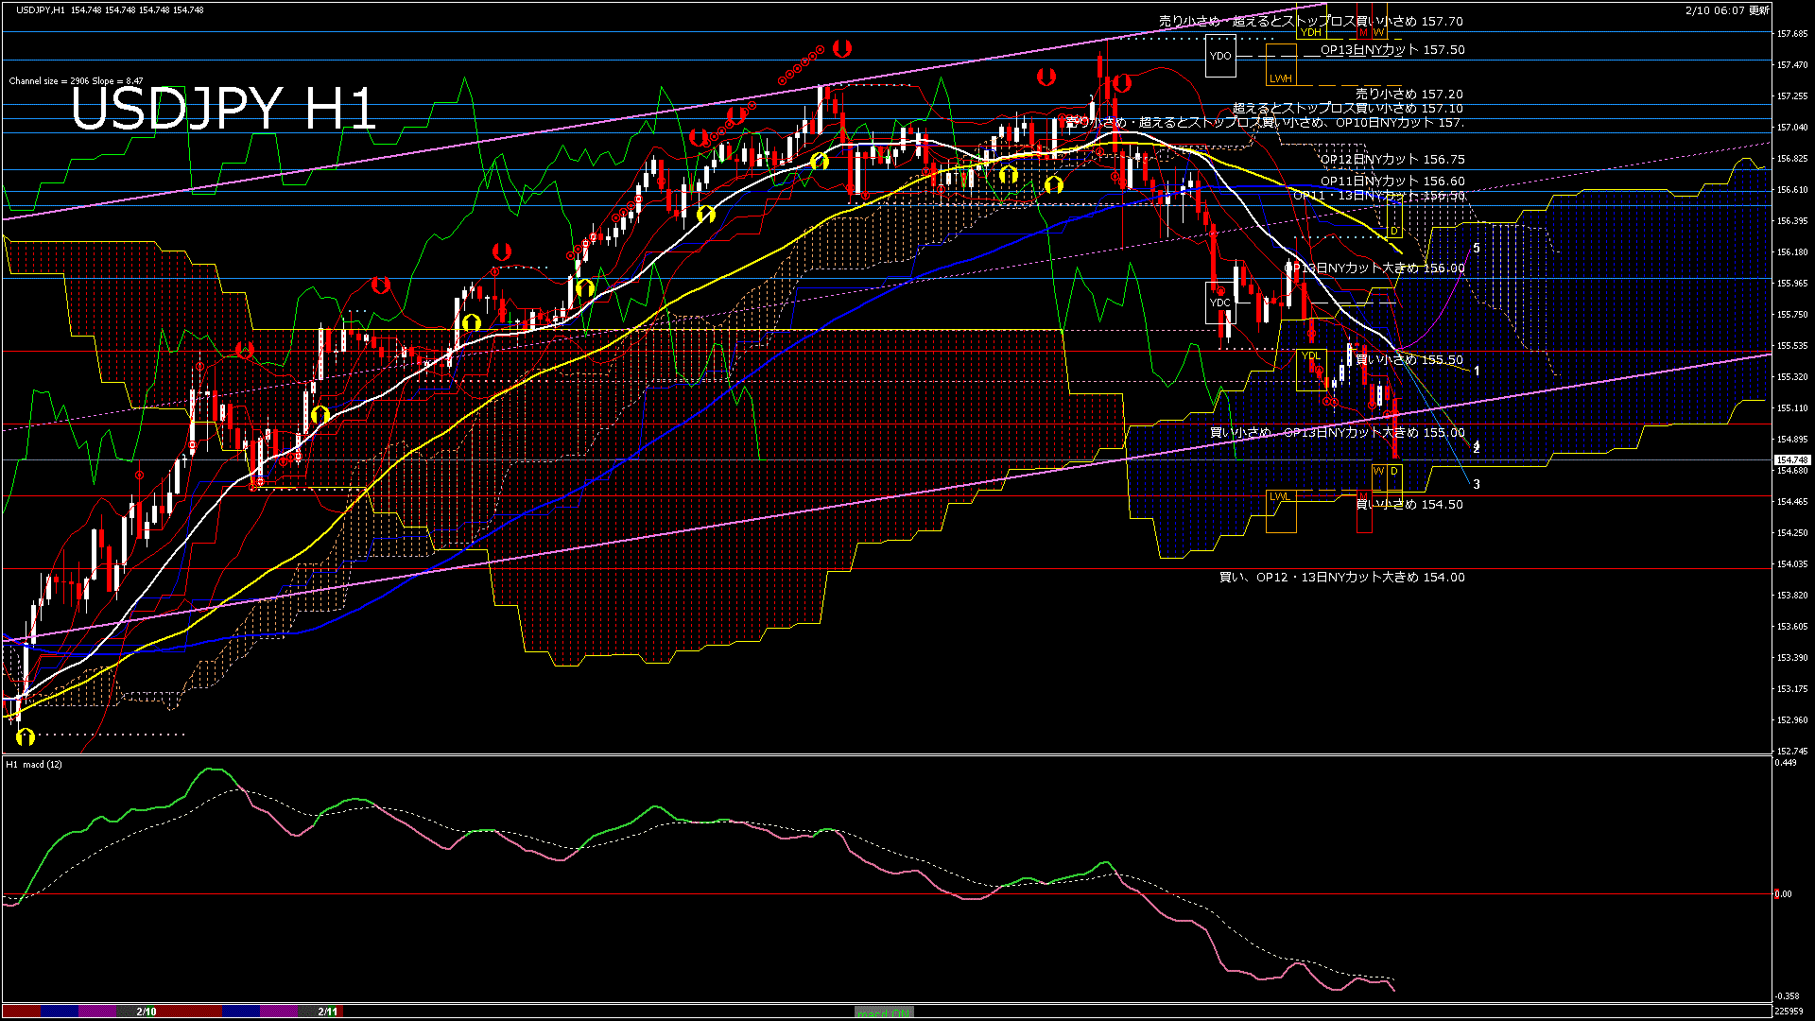Click yellow up-arrow signal at bottom-left candle
The height and width of the screenshot is (1021, 1815).
26,735
